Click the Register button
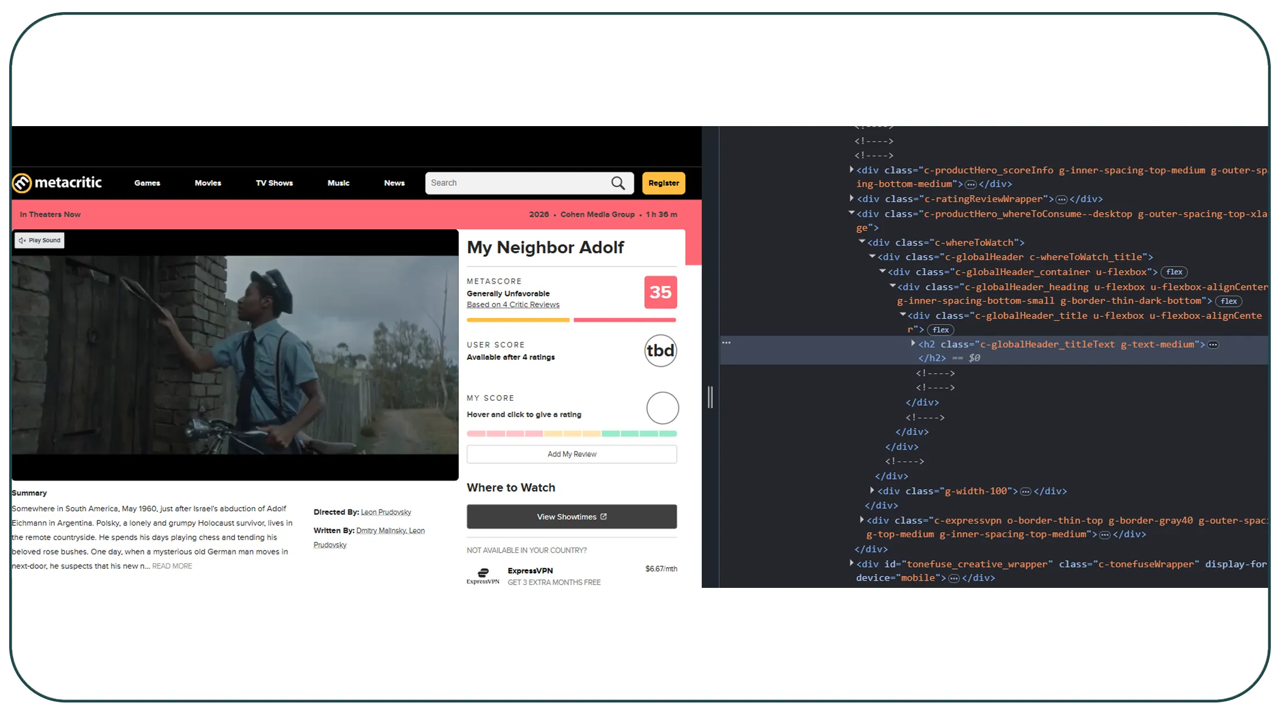 click(x=663, y=183)
